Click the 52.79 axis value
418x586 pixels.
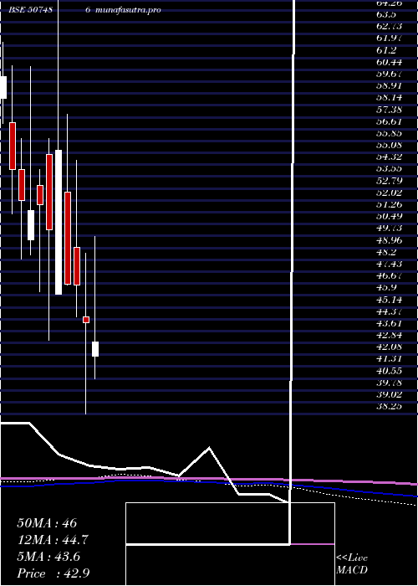(389, 181)
